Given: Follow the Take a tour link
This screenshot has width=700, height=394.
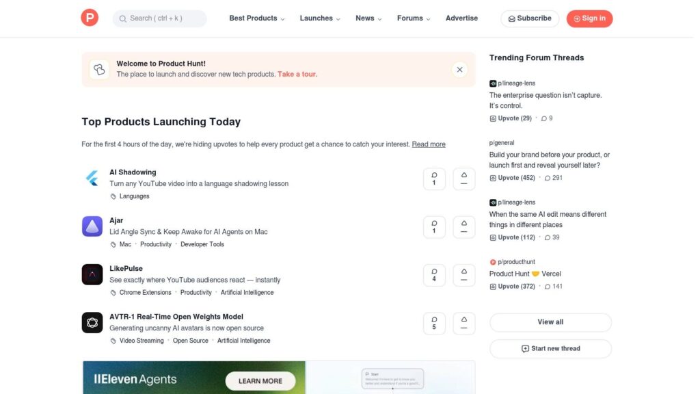Looking at the screenshot, I should [297, 74].
